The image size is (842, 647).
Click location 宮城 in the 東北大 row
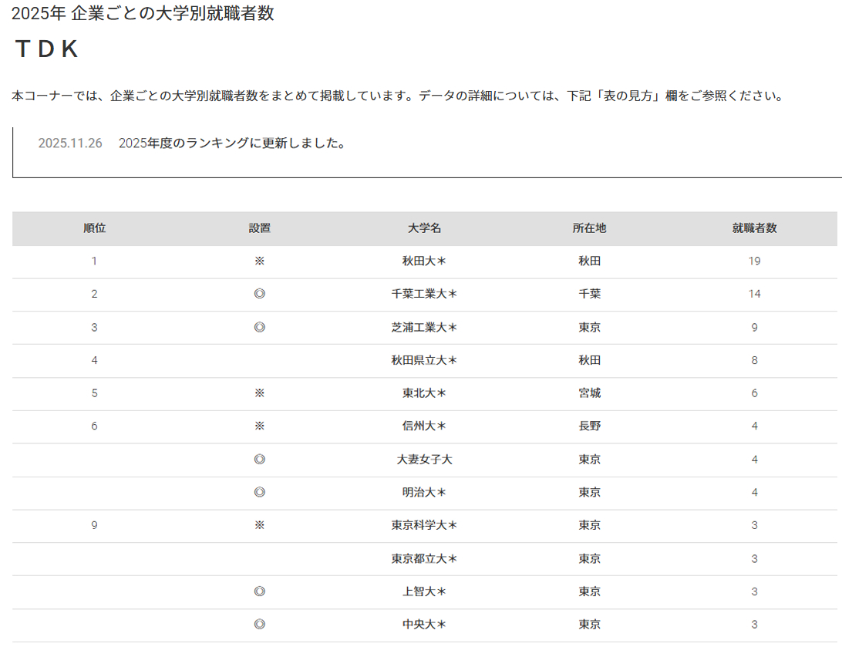[589, 393]
